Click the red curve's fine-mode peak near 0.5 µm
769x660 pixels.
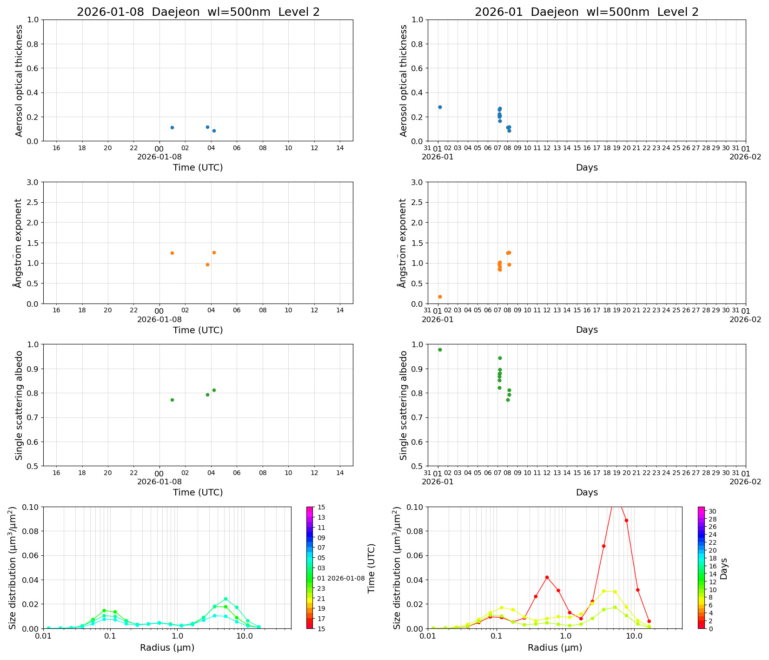click(x=547, y=577)
